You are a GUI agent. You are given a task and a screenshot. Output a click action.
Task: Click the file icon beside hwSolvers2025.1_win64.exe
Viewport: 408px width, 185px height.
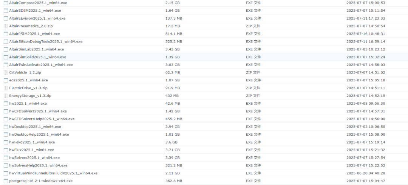6,158
